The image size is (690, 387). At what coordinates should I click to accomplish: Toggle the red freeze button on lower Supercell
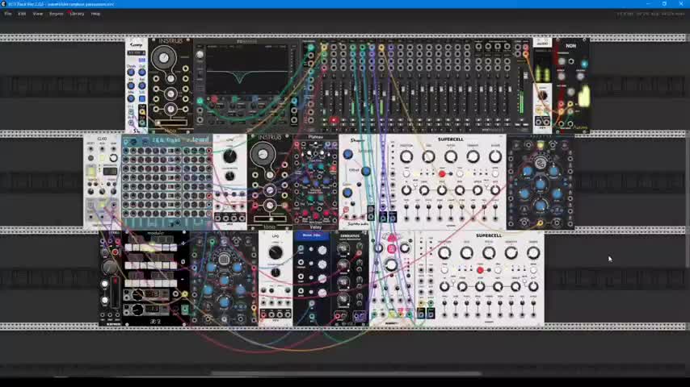480,270
